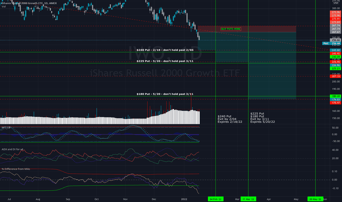The image size is (342, 202).
Task: Click the 190.00 price scale value
Action: click(x=336, y=89)
